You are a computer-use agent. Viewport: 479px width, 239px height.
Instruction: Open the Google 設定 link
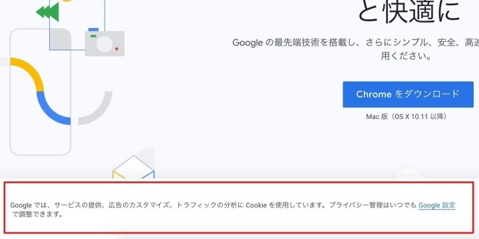tap(437, 205)
